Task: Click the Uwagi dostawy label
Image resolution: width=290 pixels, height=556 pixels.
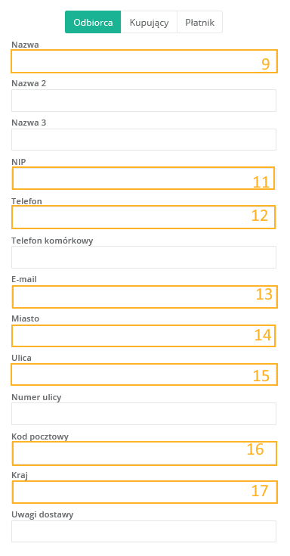Action: 42,514
